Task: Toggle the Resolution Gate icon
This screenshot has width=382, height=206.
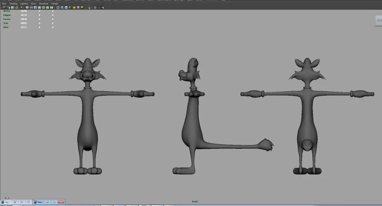Action: (x=35, y=8)
